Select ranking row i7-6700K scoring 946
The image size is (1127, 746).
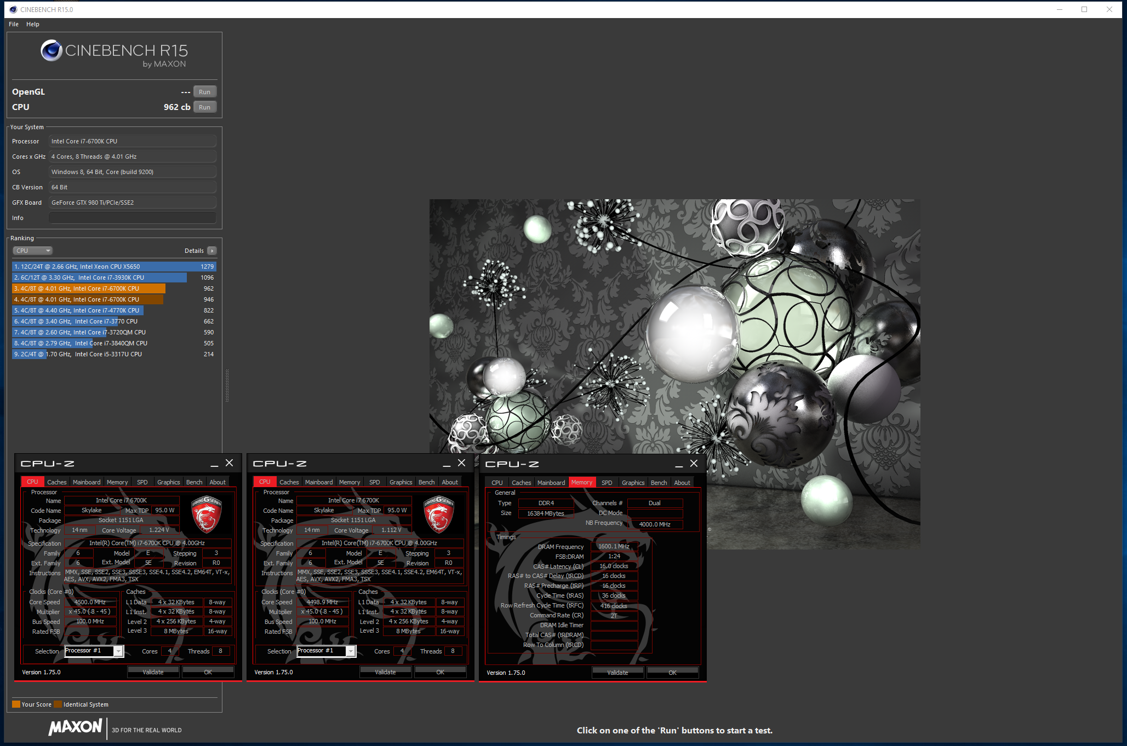coord(114,299)
